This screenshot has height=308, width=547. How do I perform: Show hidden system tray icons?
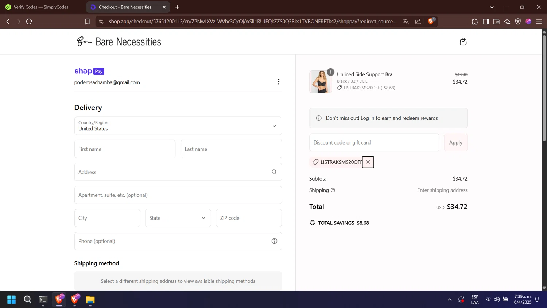(450, 300)
